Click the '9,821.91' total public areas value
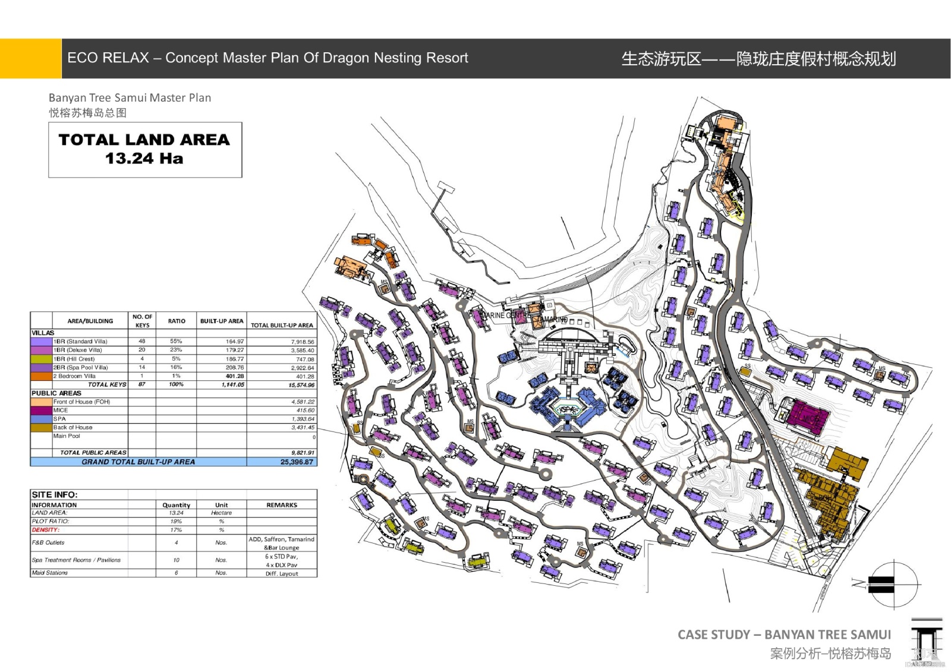 (x=303, y=453)
